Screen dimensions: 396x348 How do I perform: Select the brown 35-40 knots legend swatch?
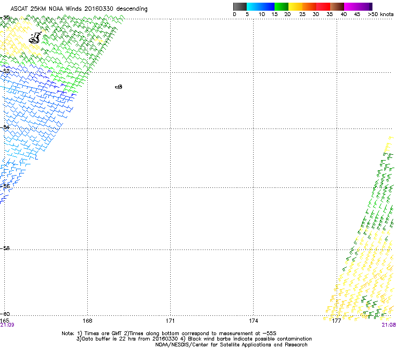point(337,6)
